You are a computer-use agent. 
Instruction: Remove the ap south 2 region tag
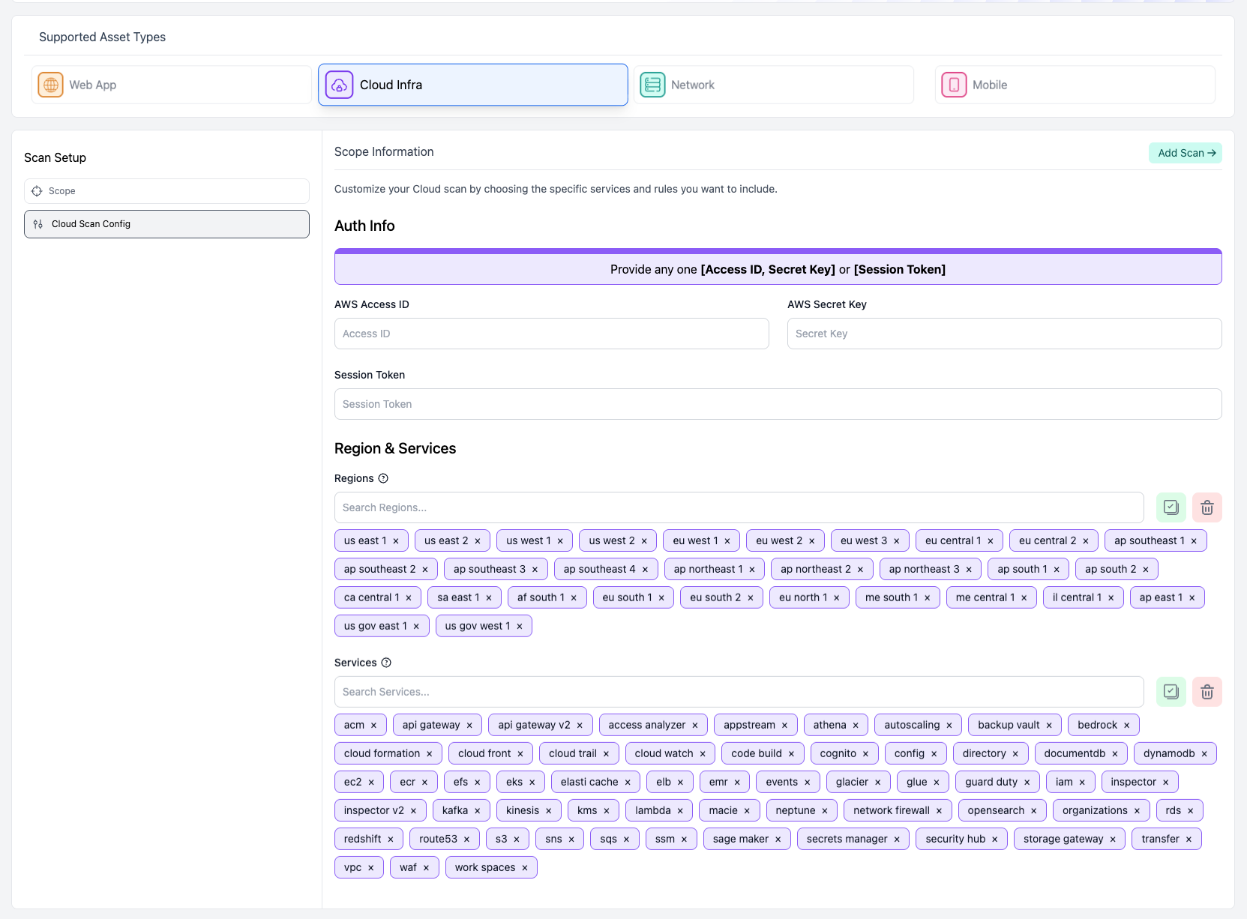(1145, 570)
